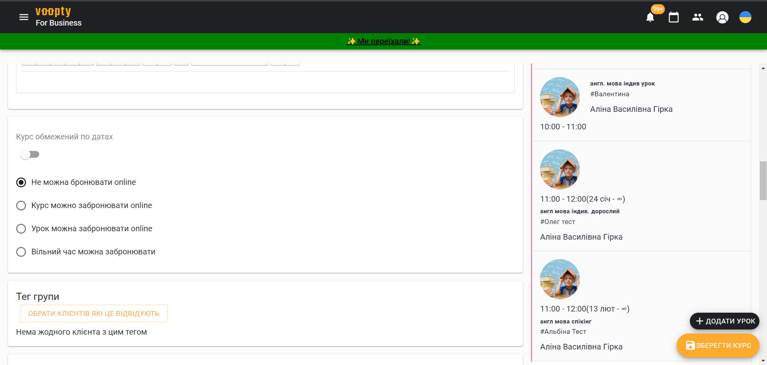Open the account profile icon

point(722,17)
